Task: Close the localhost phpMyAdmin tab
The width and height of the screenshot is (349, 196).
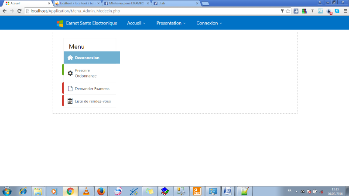Action: tap(99, 3)
